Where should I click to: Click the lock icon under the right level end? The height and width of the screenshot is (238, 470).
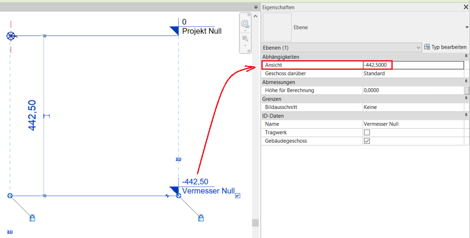[201, 217]
